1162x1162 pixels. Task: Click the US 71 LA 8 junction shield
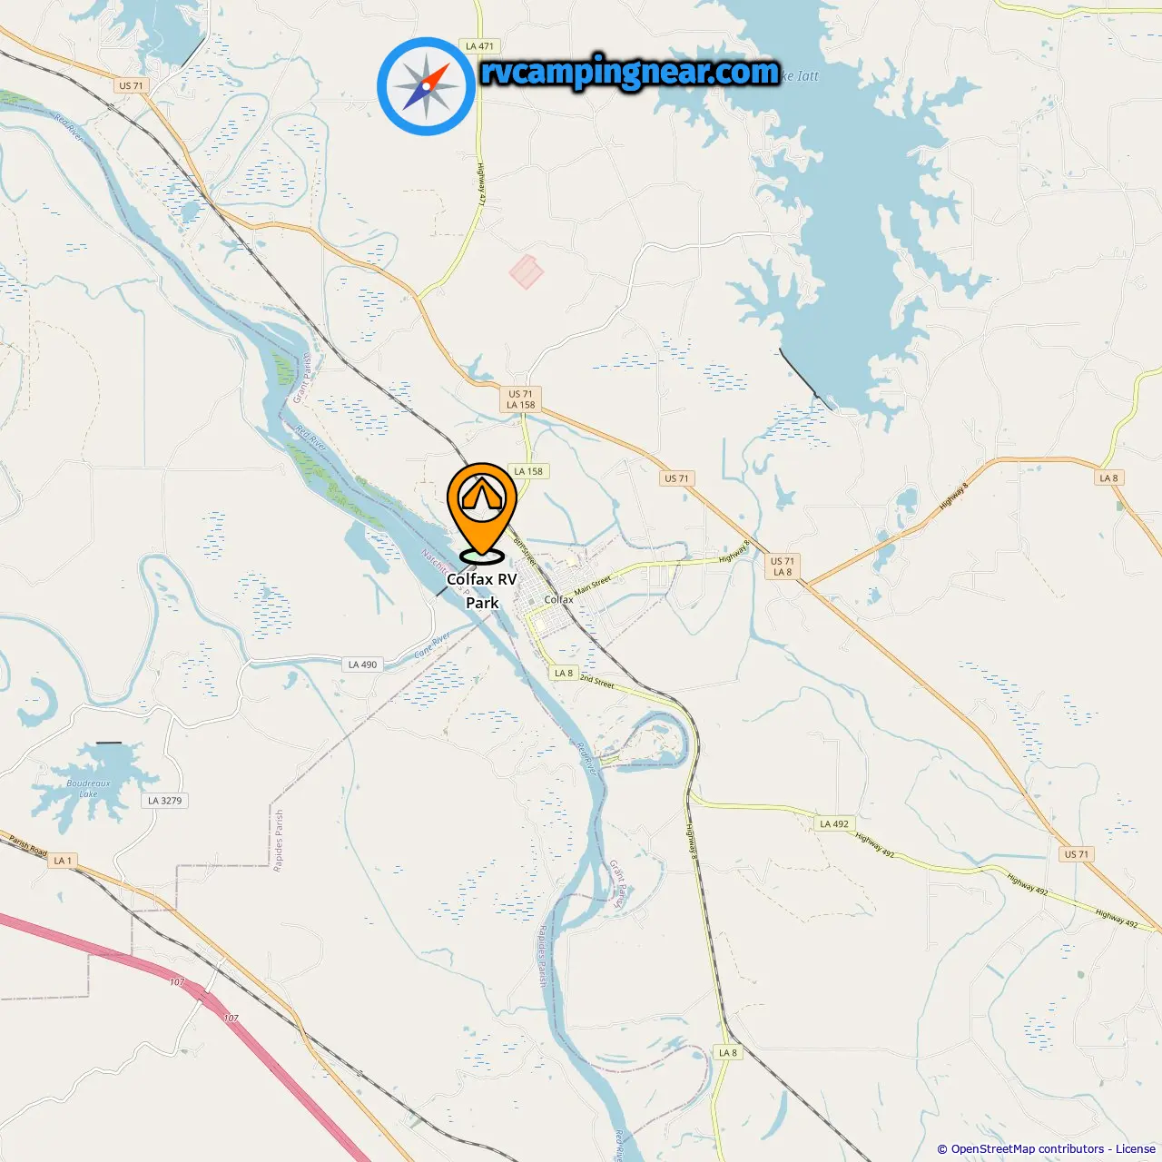point(782,566)
